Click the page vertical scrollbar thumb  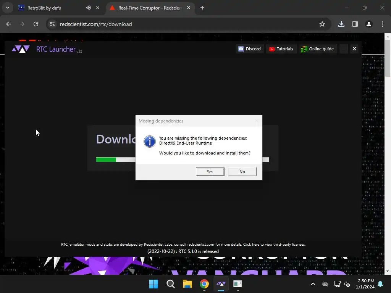tap(388, 58)
